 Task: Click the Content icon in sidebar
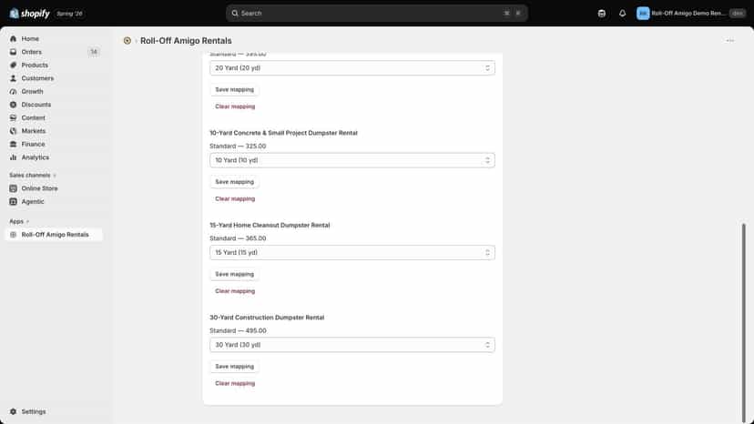click(13, 117)
